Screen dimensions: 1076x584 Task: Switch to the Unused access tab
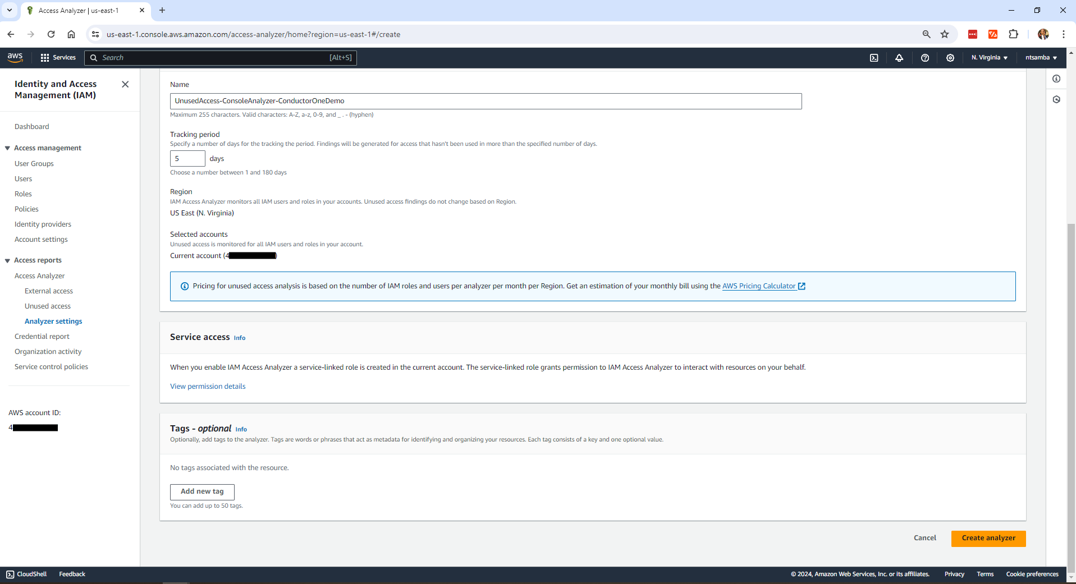coord(48,306)
